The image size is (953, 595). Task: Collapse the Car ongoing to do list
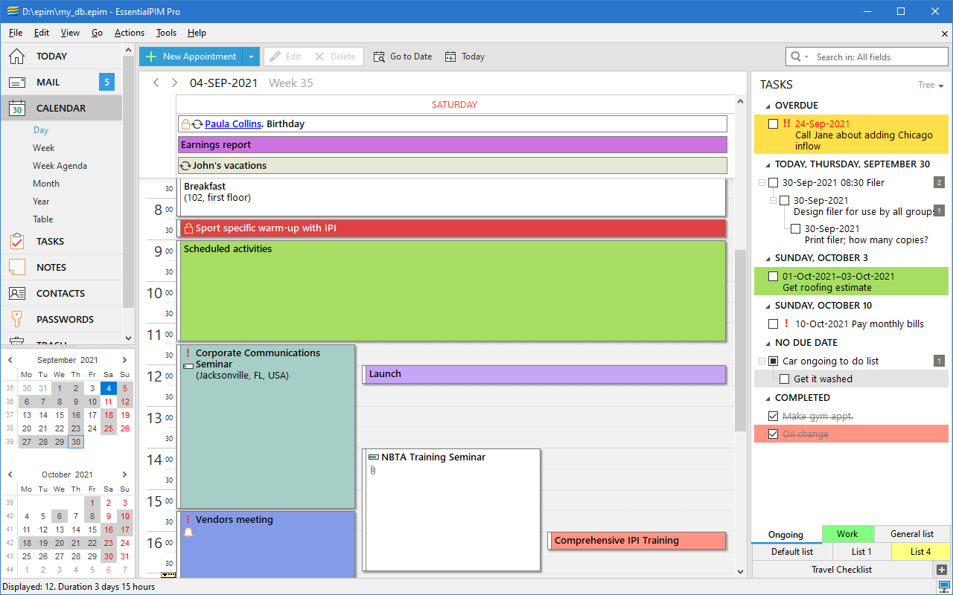[762, 361]
